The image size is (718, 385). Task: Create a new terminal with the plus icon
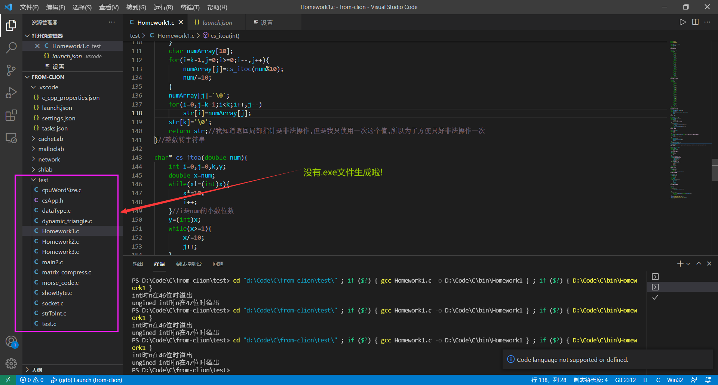(x=679, y=264)
